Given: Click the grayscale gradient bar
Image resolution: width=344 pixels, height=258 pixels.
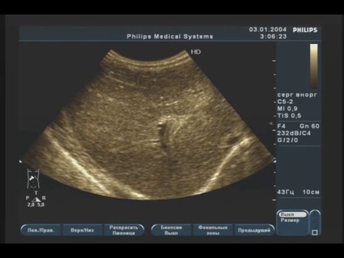Looking at the screenshot, I should (313, 66).
